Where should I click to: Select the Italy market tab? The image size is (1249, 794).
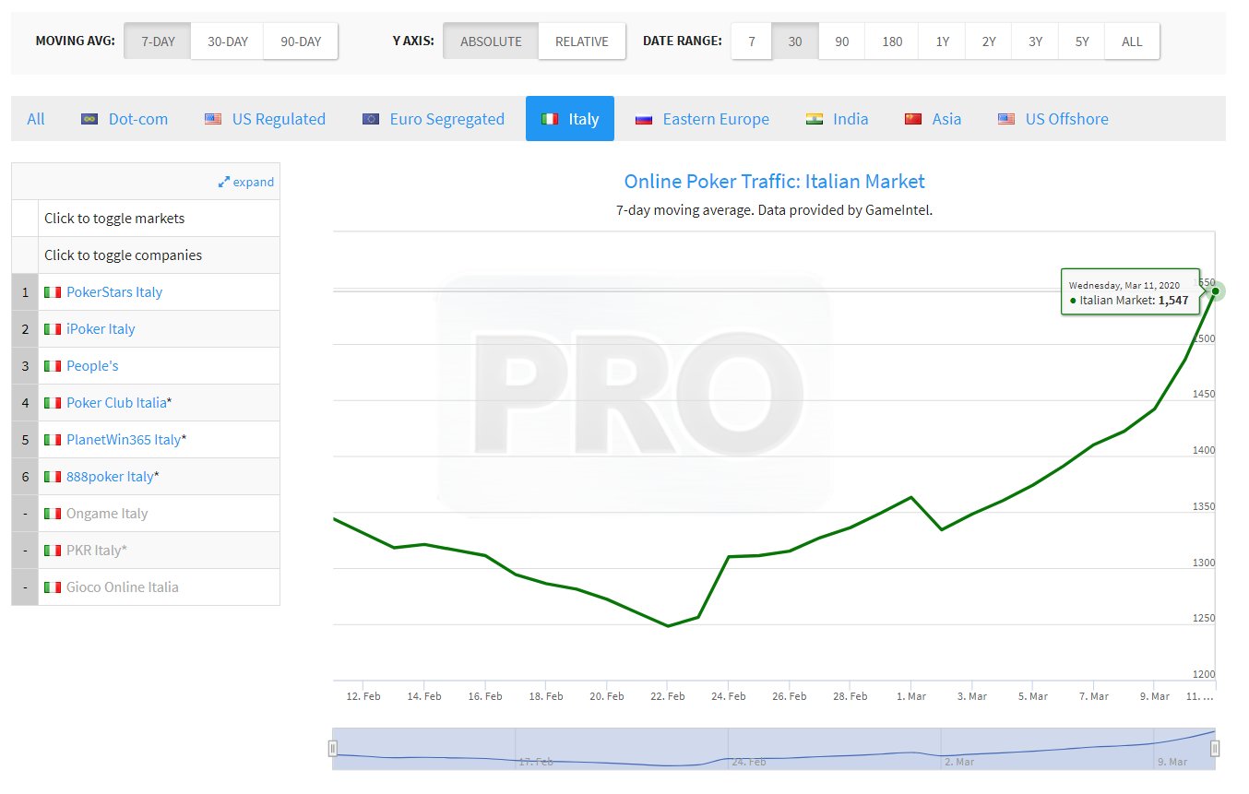[570, 119]
